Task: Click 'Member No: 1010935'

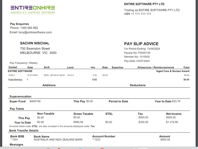Action: 137,57
